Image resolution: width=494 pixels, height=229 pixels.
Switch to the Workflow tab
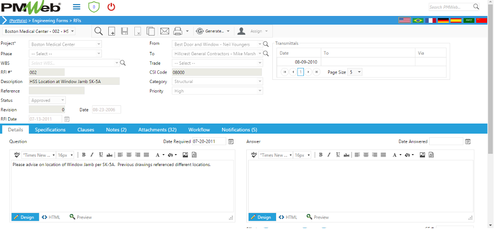click(199, 130)
